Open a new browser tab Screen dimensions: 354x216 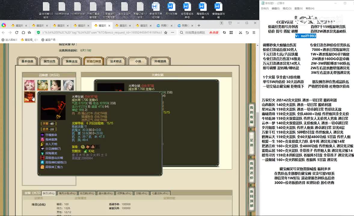tap(199, 25)
